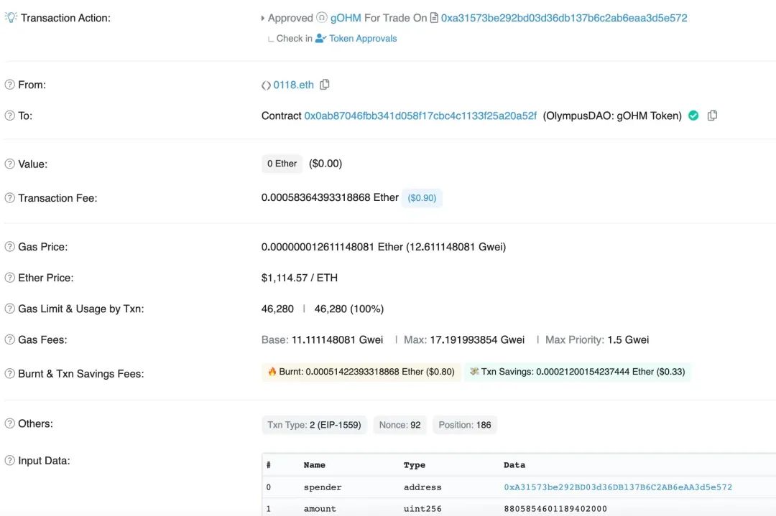Click the help icon beside Transaction Fee

coord(9,197)
